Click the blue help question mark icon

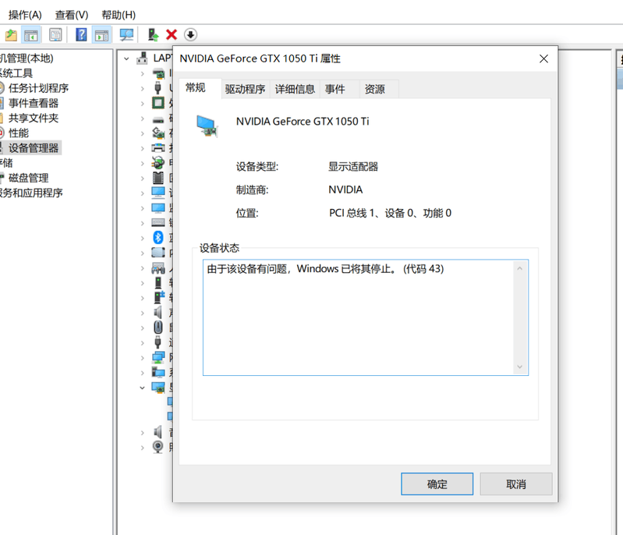pyautogui.click(x=81, y=35)
